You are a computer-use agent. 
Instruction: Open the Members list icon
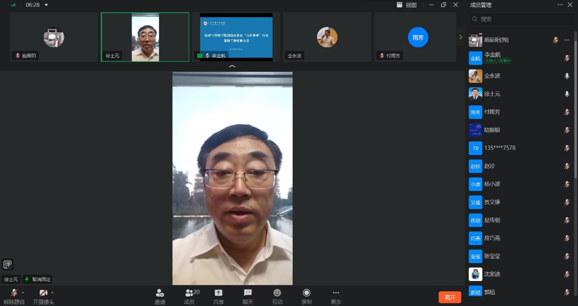click(x=190, y=293)
